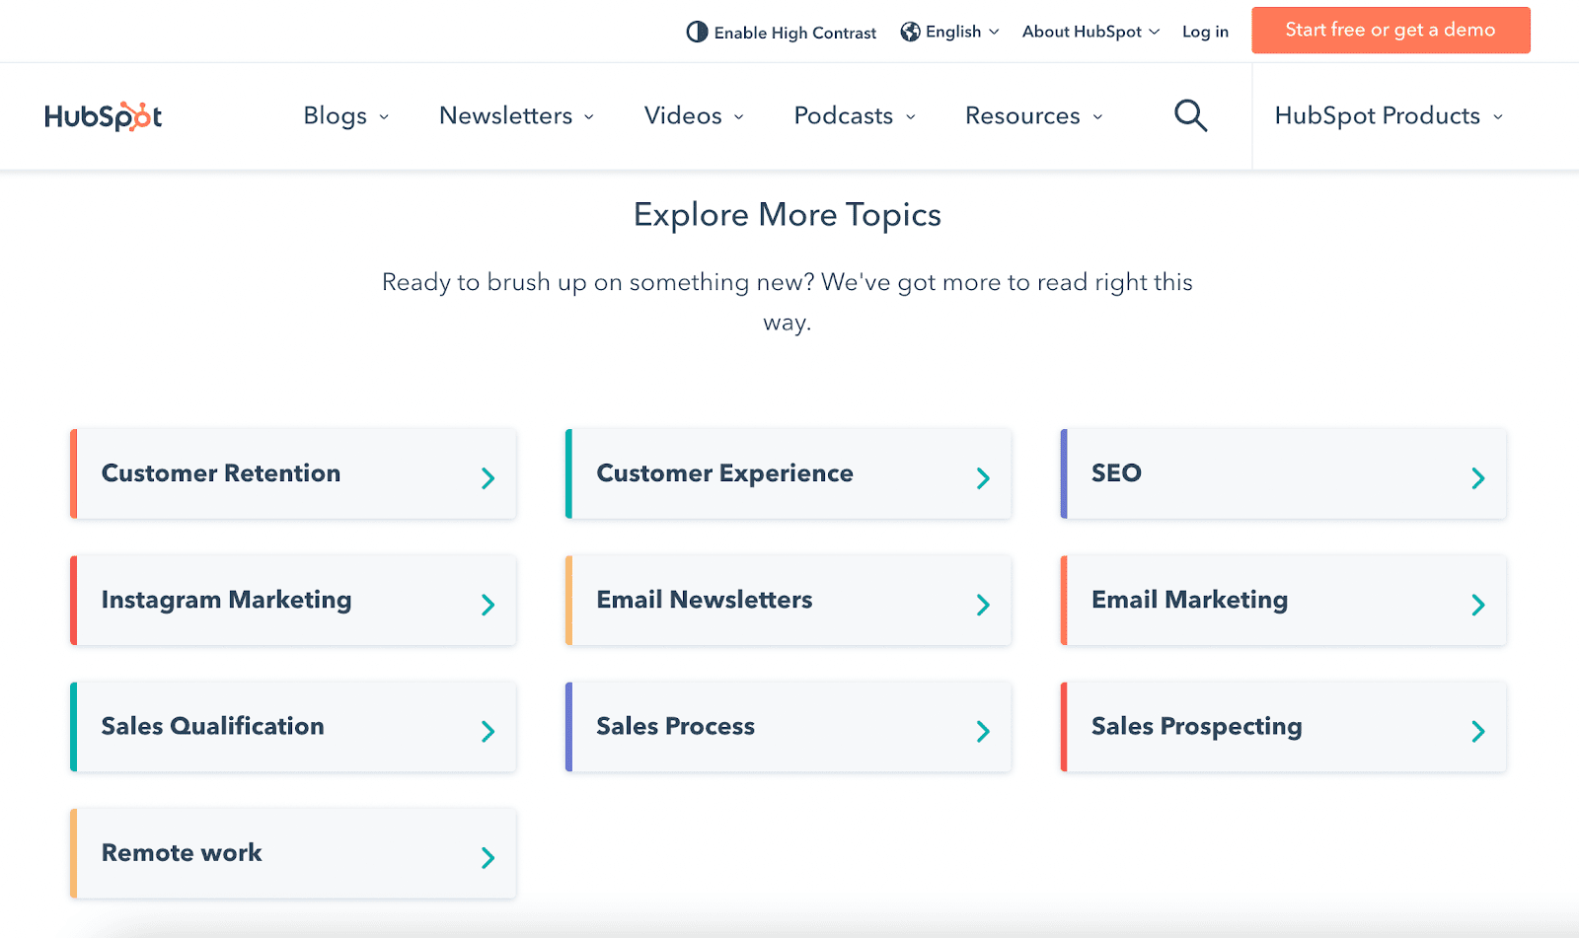Expand the About HubSpot dropdown
The image size is (1579, 938).
[x=1090, y=32]
